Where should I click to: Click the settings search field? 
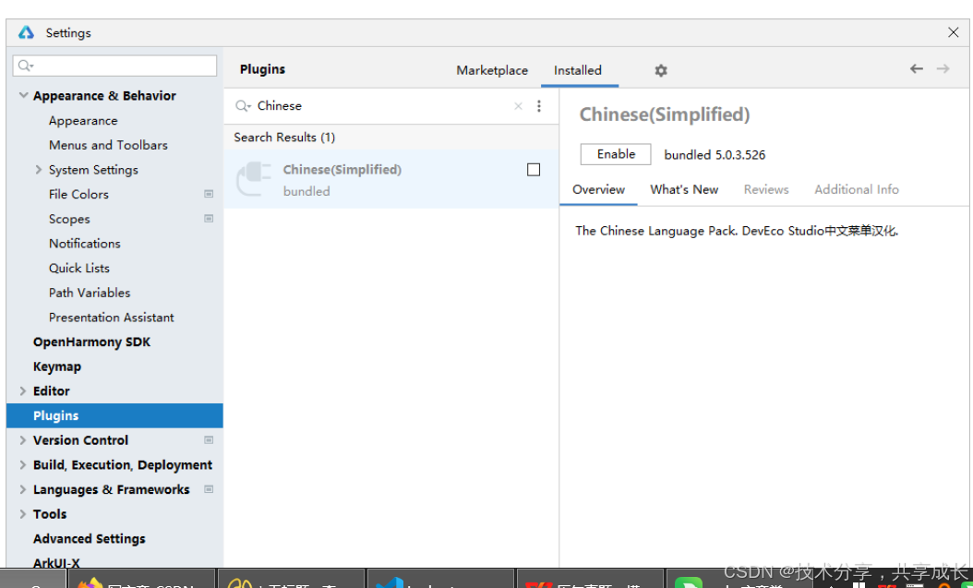[x=114, y=66]
